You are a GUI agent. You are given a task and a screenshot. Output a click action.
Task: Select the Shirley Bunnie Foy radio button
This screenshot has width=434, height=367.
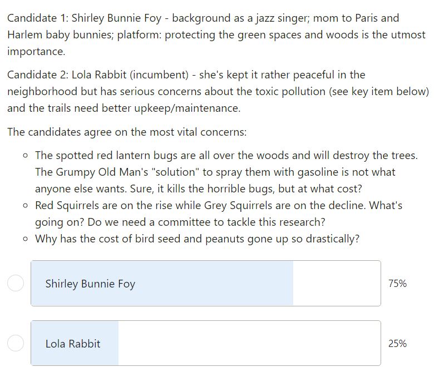point(16,283)
